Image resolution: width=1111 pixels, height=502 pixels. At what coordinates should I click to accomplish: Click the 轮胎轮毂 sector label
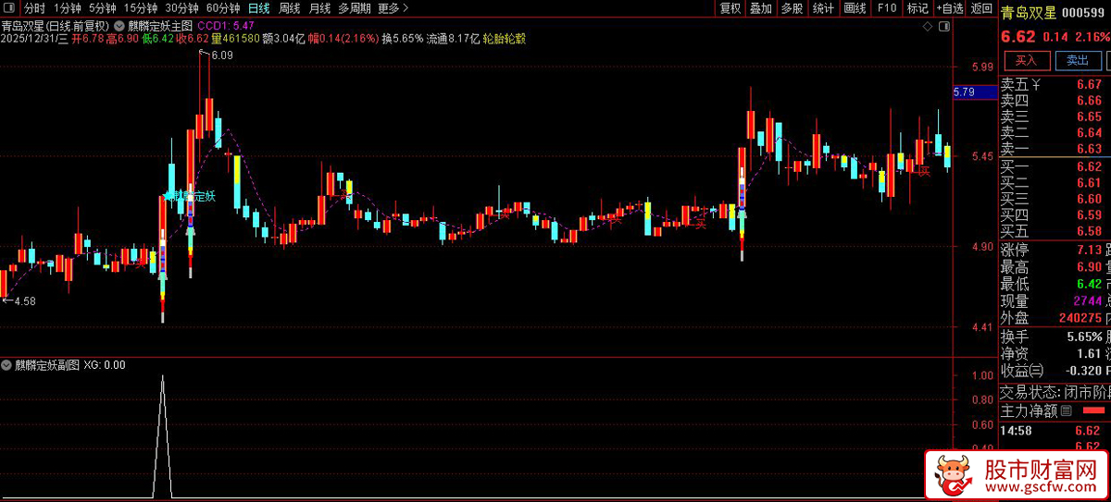504,39
